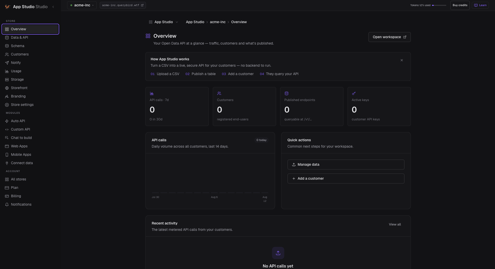The height and width of the screenshot is (269, 495).
Task: Click View all in Recent activity
Action: click(395, 224)
